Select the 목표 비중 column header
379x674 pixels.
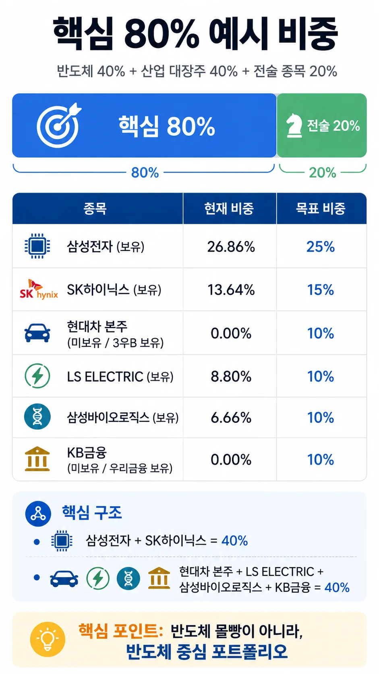pos(321,208)
